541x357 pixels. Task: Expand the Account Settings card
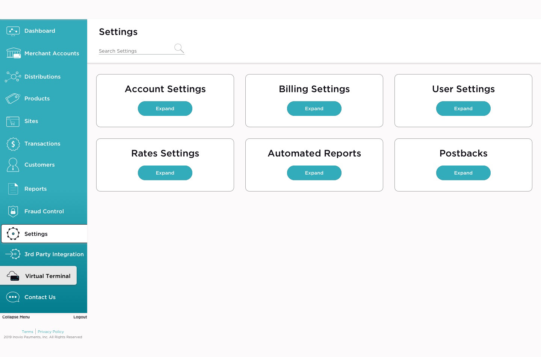click(165, 109)
